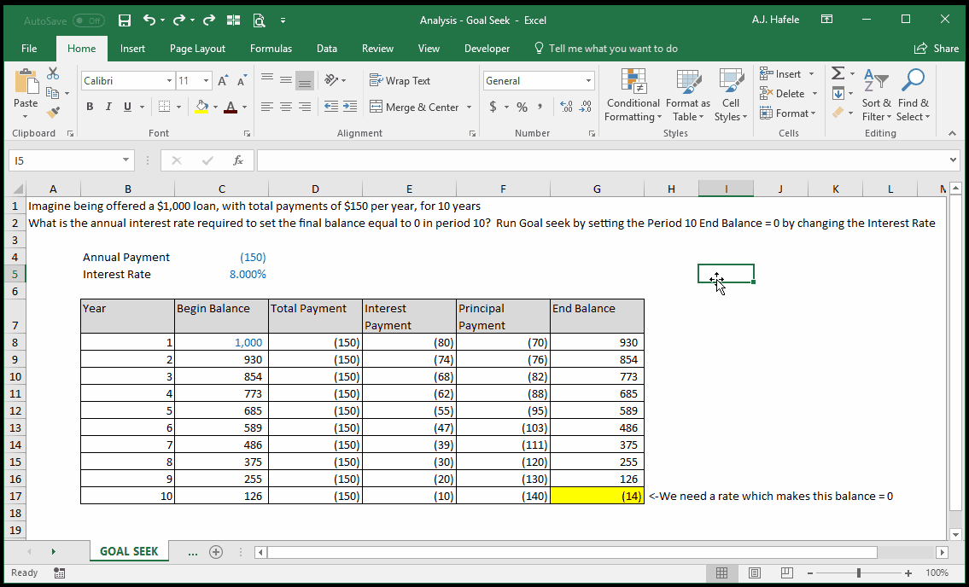Screen dimensions: 969x587
Task: Decrease the indent
Action: click(x=331, y=107)
